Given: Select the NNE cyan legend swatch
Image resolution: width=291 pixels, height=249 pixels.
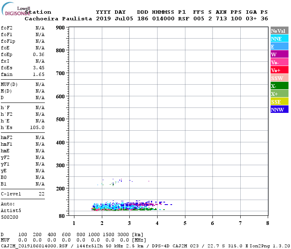Looking at the screenshot, I should [x=279, y=38].
